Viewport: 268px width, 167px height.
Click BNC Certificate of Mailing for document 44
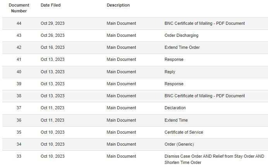point(204,23)
